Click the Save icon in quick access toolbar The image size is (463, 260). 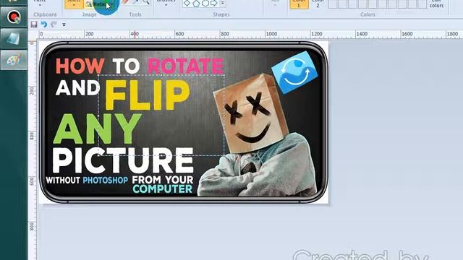34,24
